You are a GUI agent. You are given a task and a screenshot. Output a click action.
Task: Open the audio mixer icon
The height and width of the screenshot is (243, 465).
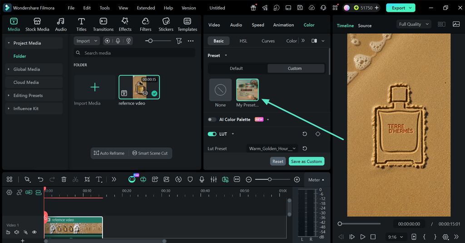point(213,180)
